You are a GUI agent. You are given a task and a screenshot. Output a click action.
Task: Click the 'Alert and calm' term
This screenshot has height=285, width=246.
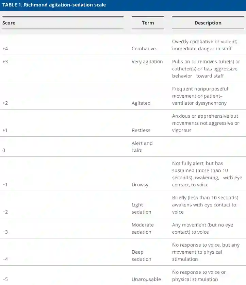click(142, 147)
